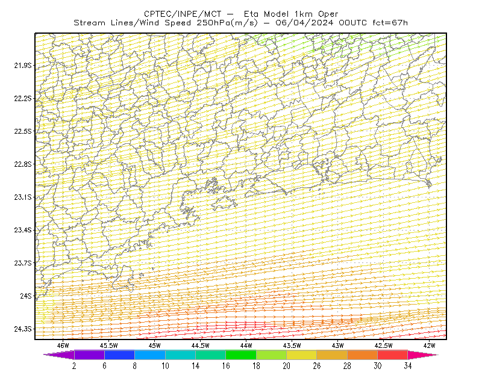This screenshot has height=372, width=482.
Task: Click the legend value '14'
Action: tap(195, 365)
